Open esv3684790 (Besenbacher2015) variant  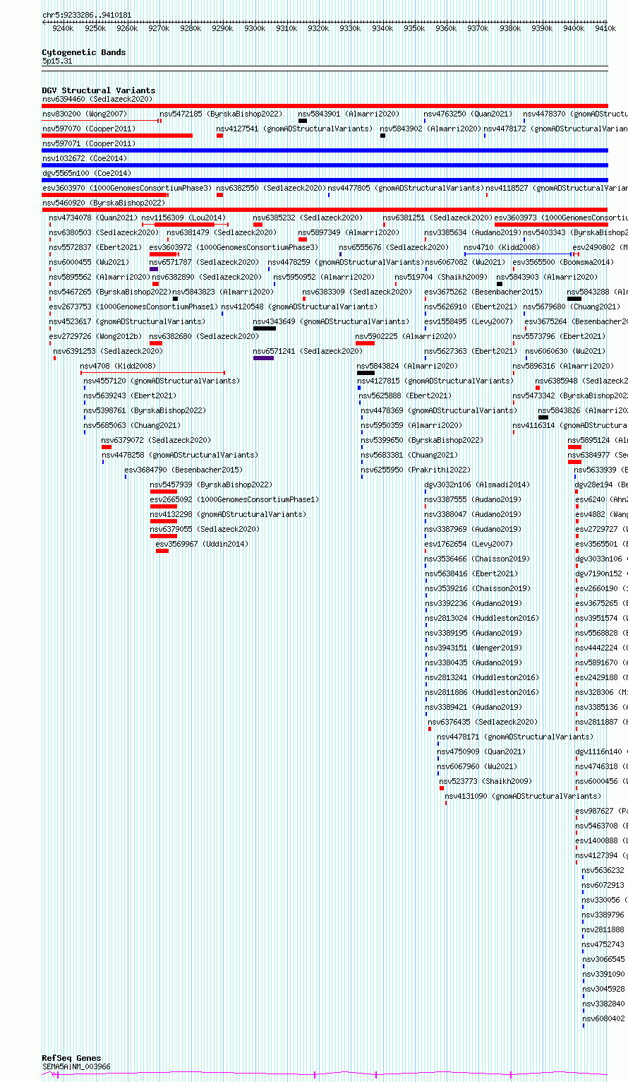[x=183, y=470]
